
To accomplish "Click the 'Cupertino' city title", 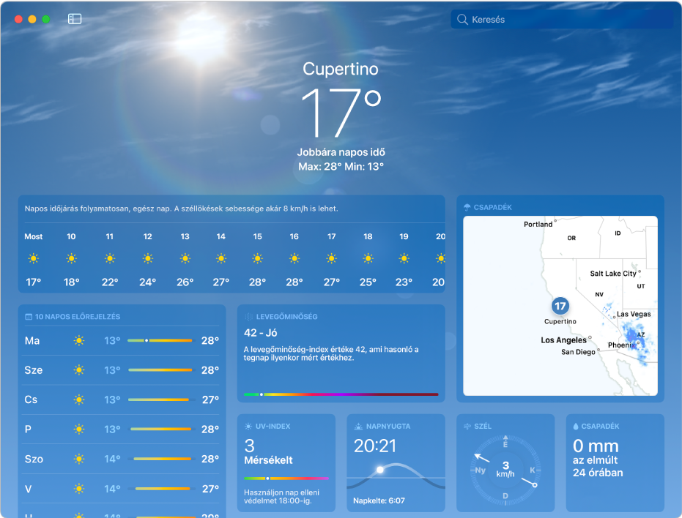I will pyautogui.click(x=341, y=69).
